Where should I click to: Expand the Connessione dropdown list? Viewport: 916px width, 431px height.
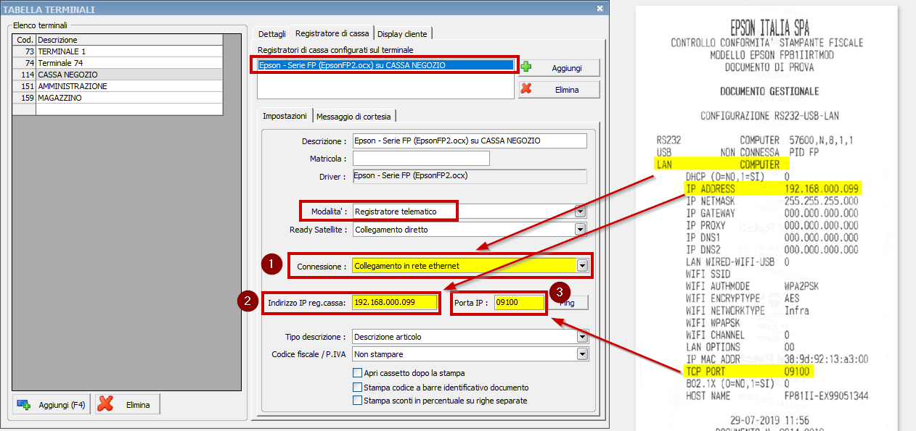tap(581, 266)
